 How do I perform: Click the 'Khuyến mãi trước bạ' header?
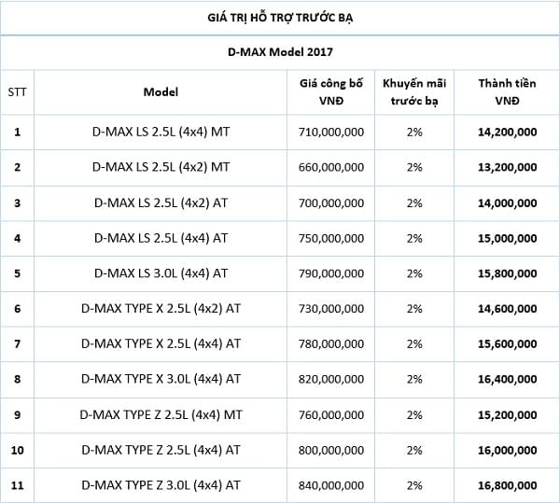(x=414, y=91)
